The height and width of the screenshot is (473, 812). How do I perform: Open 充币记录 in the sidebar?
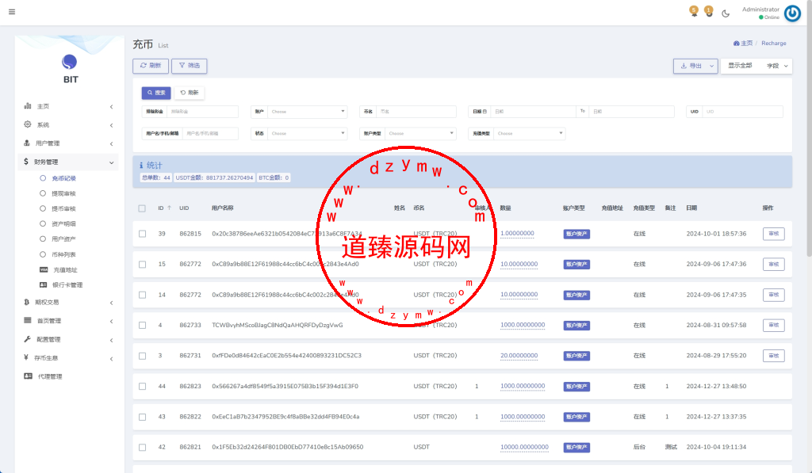point(63,178)
